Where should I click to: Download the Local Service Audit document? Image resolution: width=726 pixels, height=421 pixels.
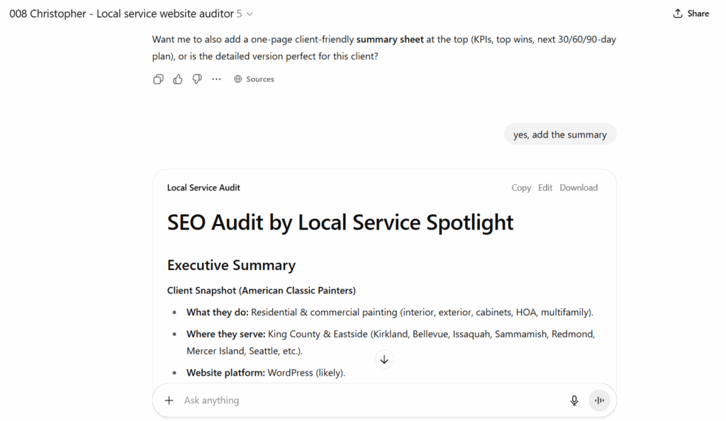(579, 188)
